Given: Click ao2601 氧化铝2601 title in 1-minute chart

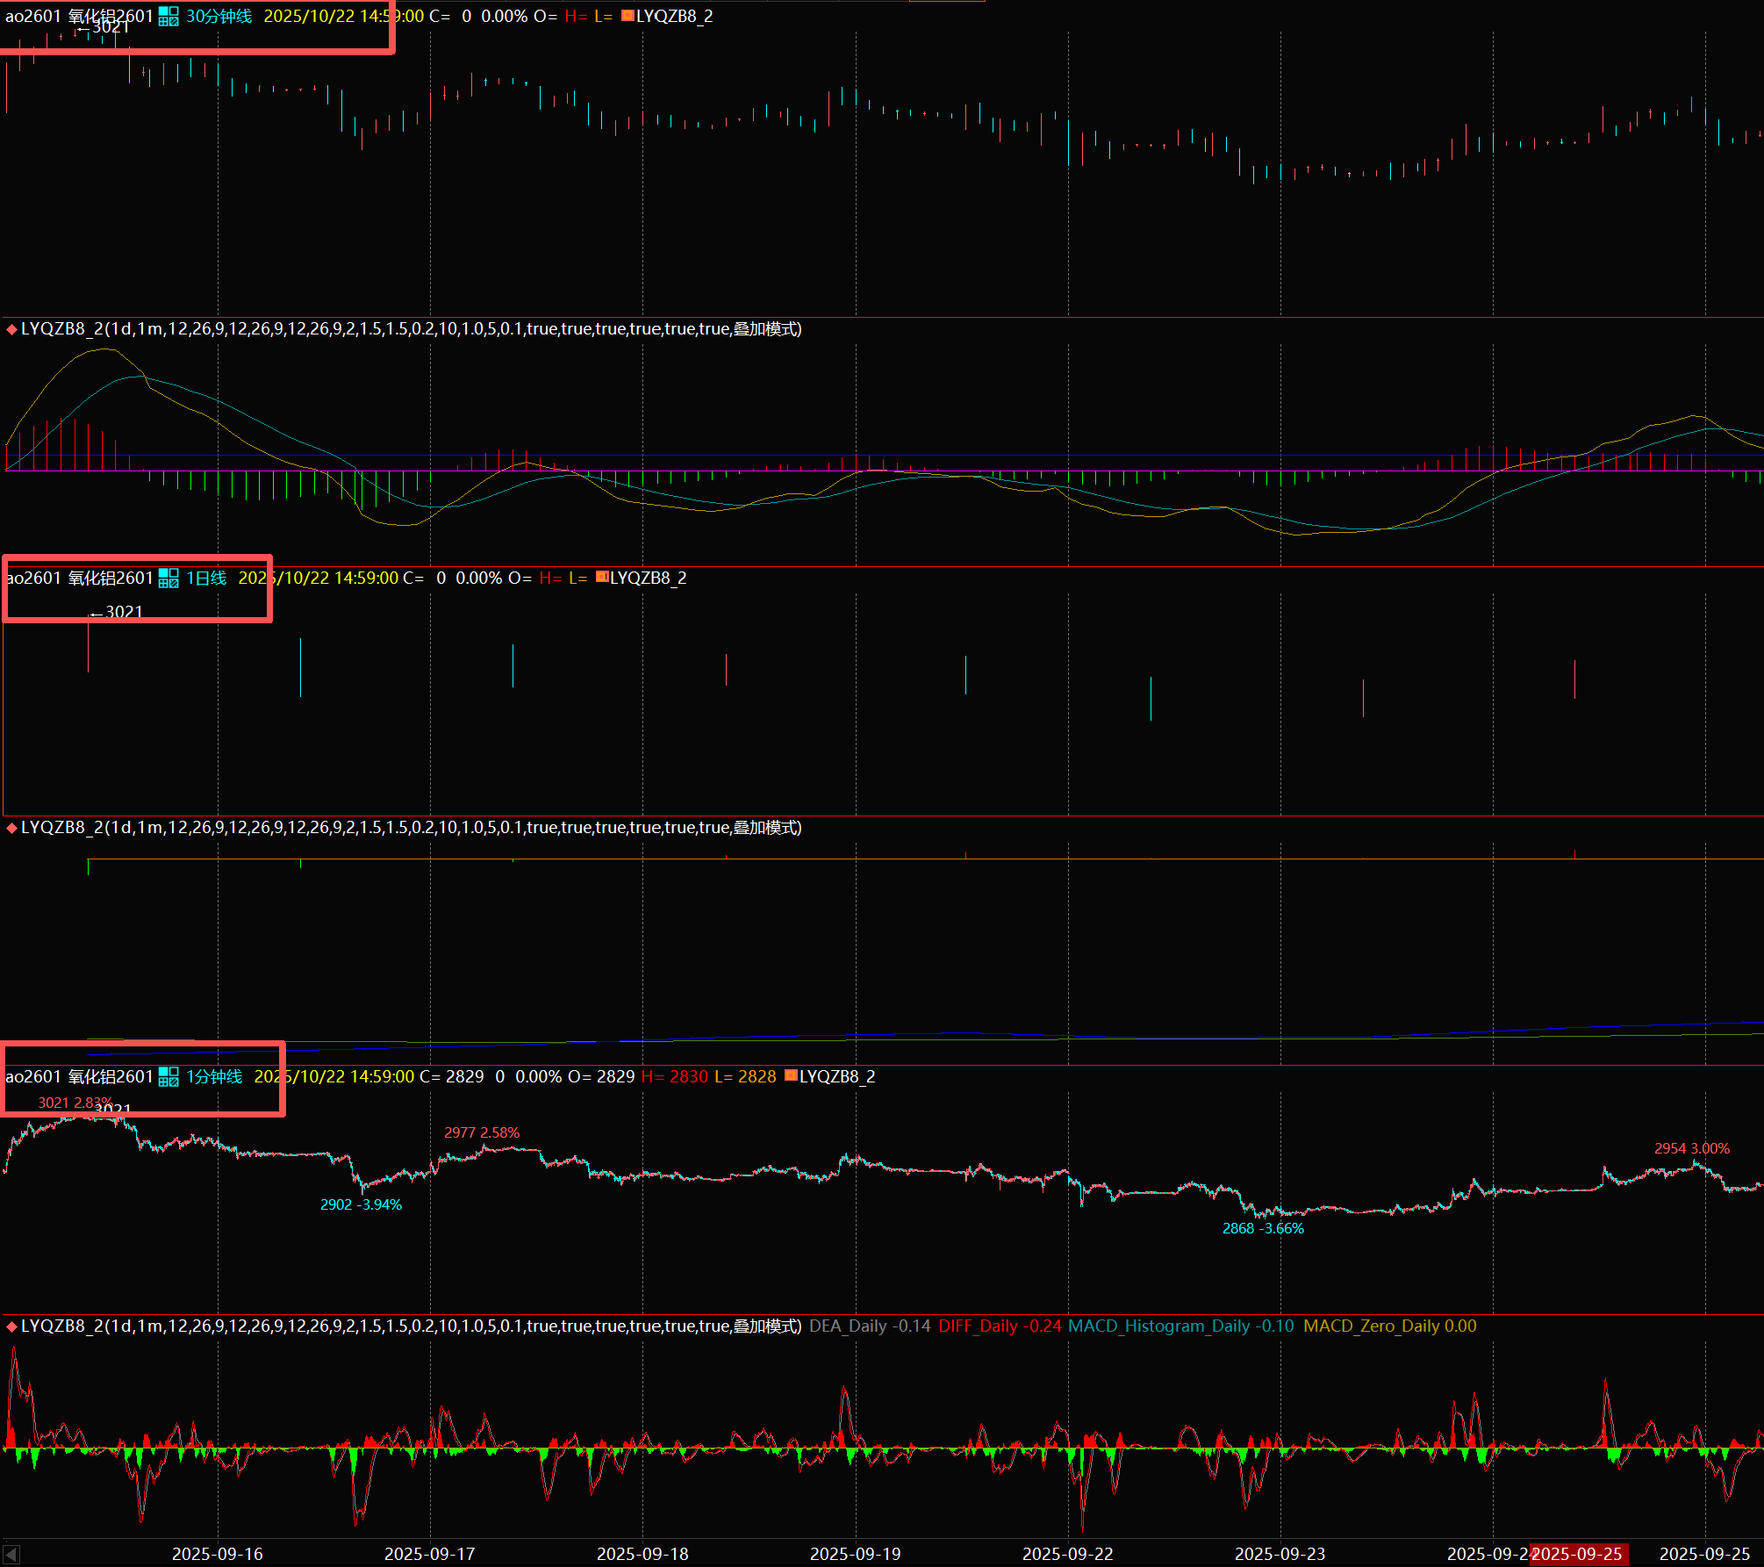Looking at the screenshot, I should tap(79, 1077).
